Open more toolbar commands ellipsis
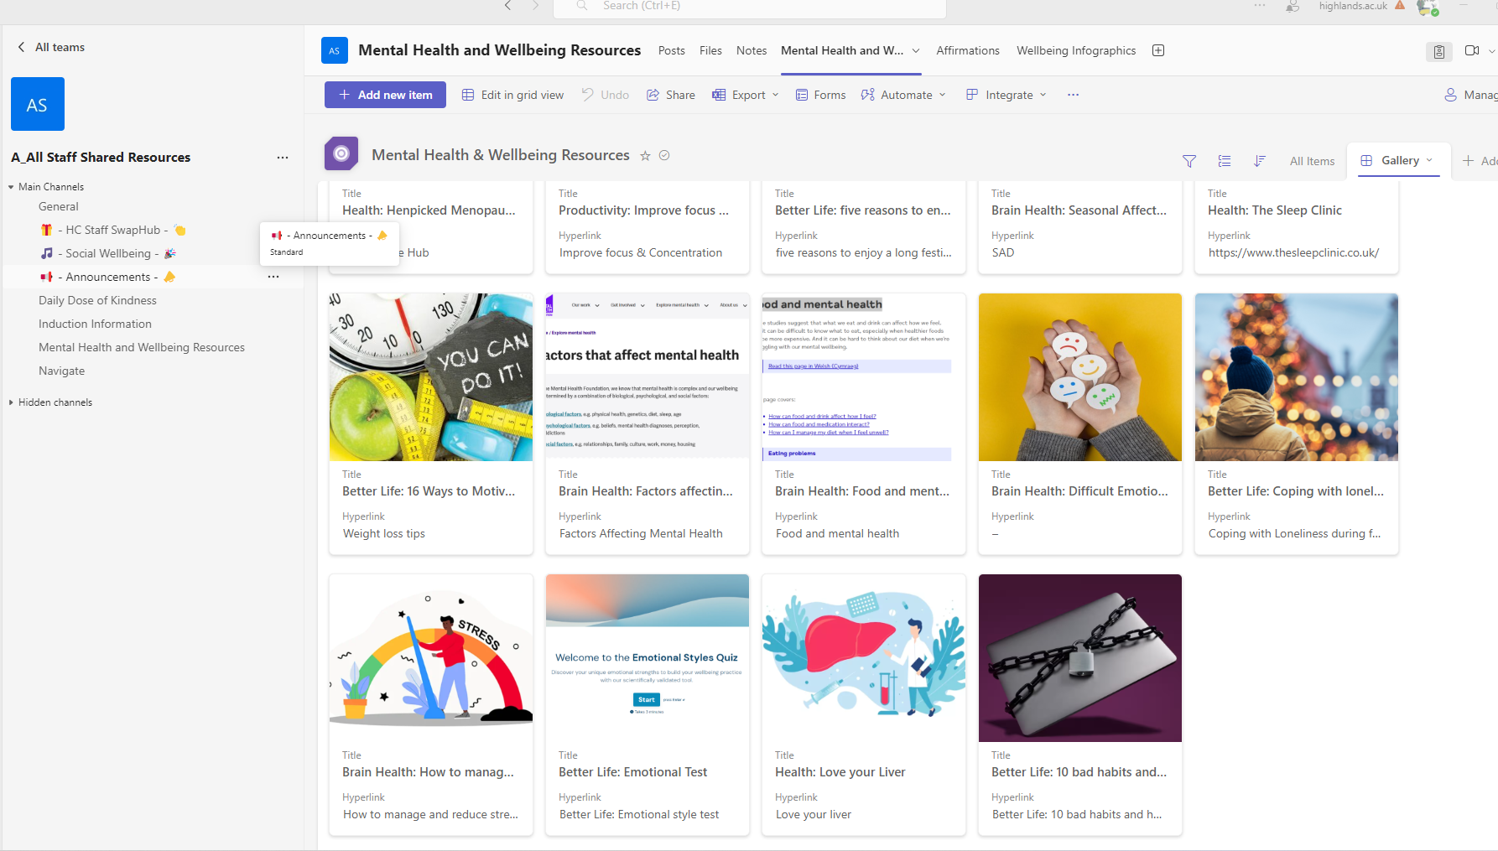The height and width of the screenshot is (851, 1498). click(1073, 95)
